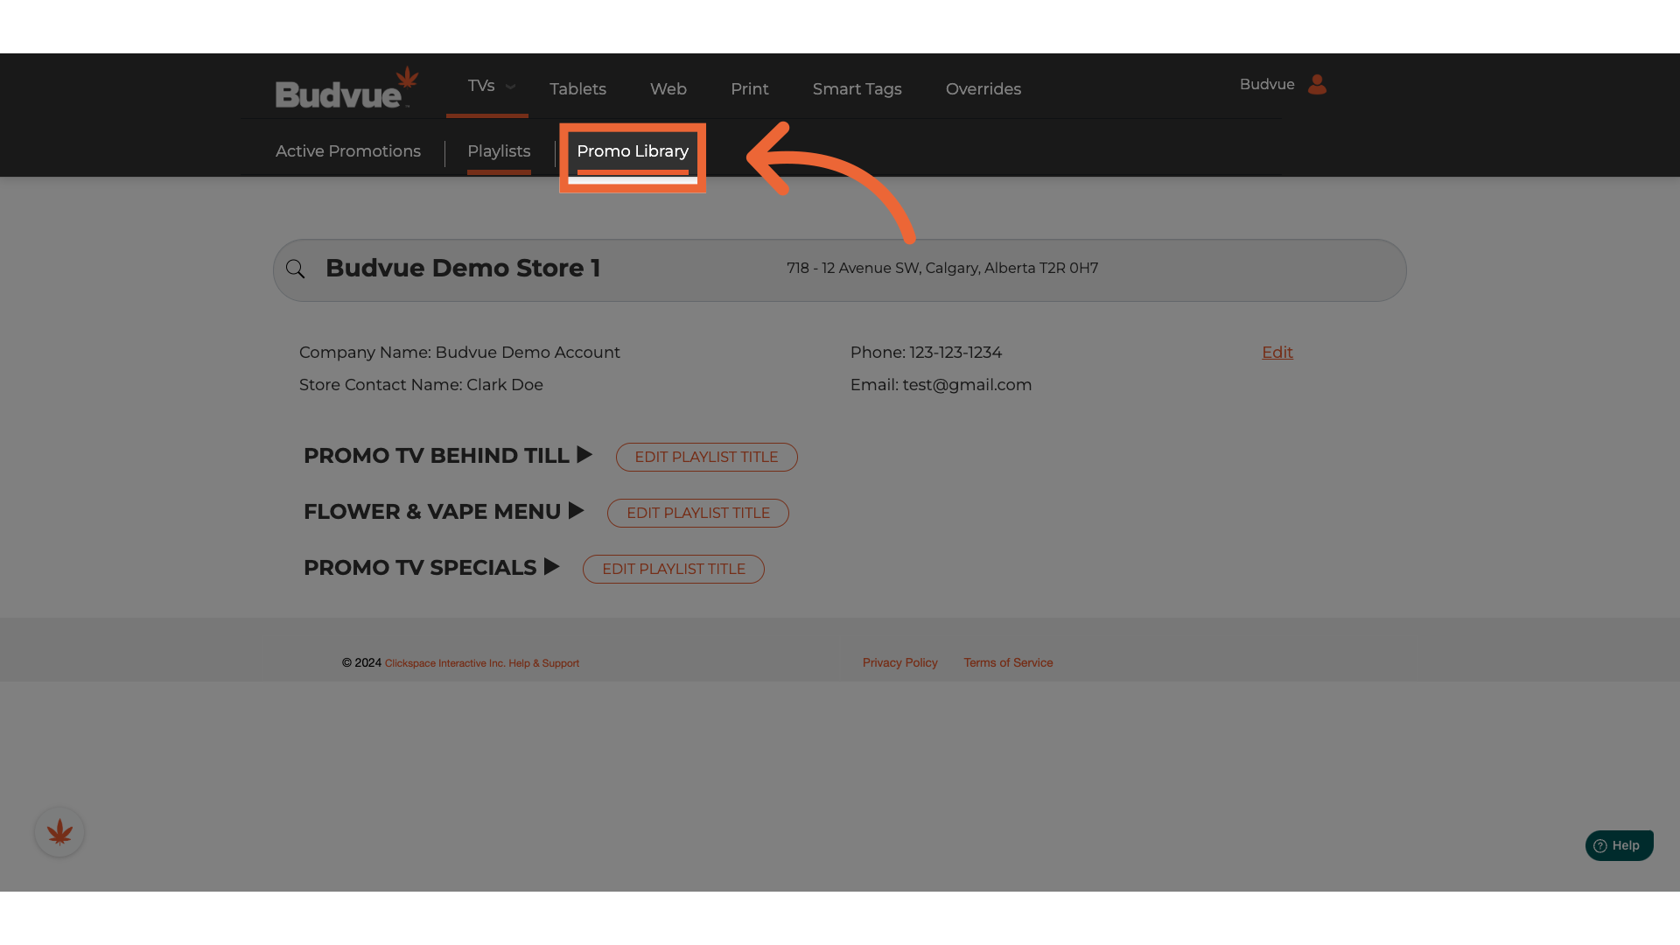Click the floating cannabis leaf button

[x=59, y=832]
